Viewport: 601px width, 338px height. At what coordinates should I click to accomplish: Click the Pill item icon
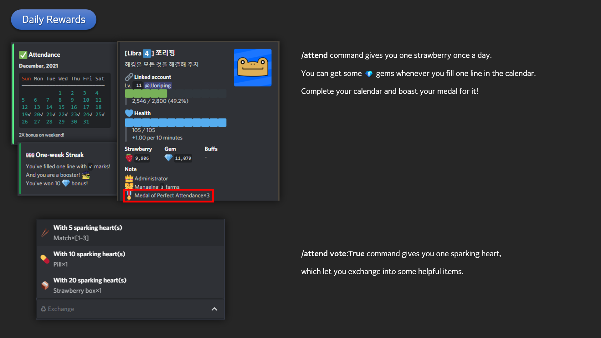(x=45, y=259)
